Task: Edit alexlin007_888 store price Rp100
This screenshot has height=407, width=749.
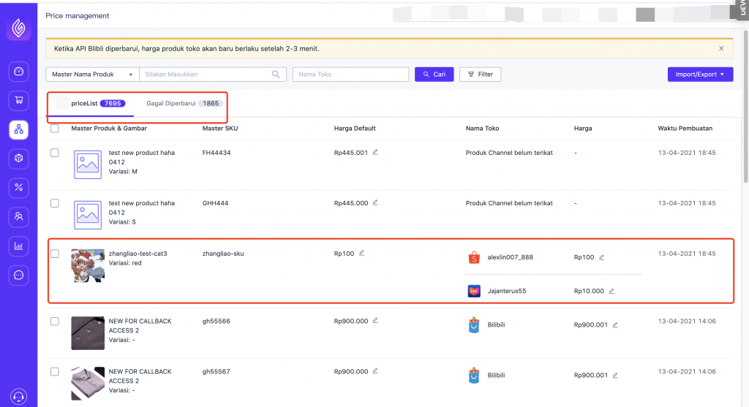Action: click(601, 257)
